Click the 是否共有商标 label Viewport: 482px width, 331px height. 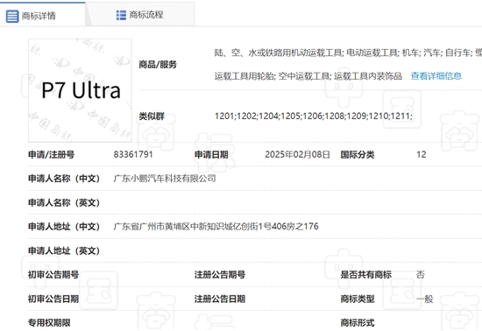pos(365,274)
